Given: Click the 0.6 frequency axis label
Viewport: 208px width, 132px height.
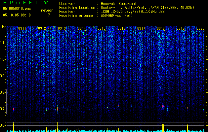Looking at the screenshot, I should tap(3, 125).
